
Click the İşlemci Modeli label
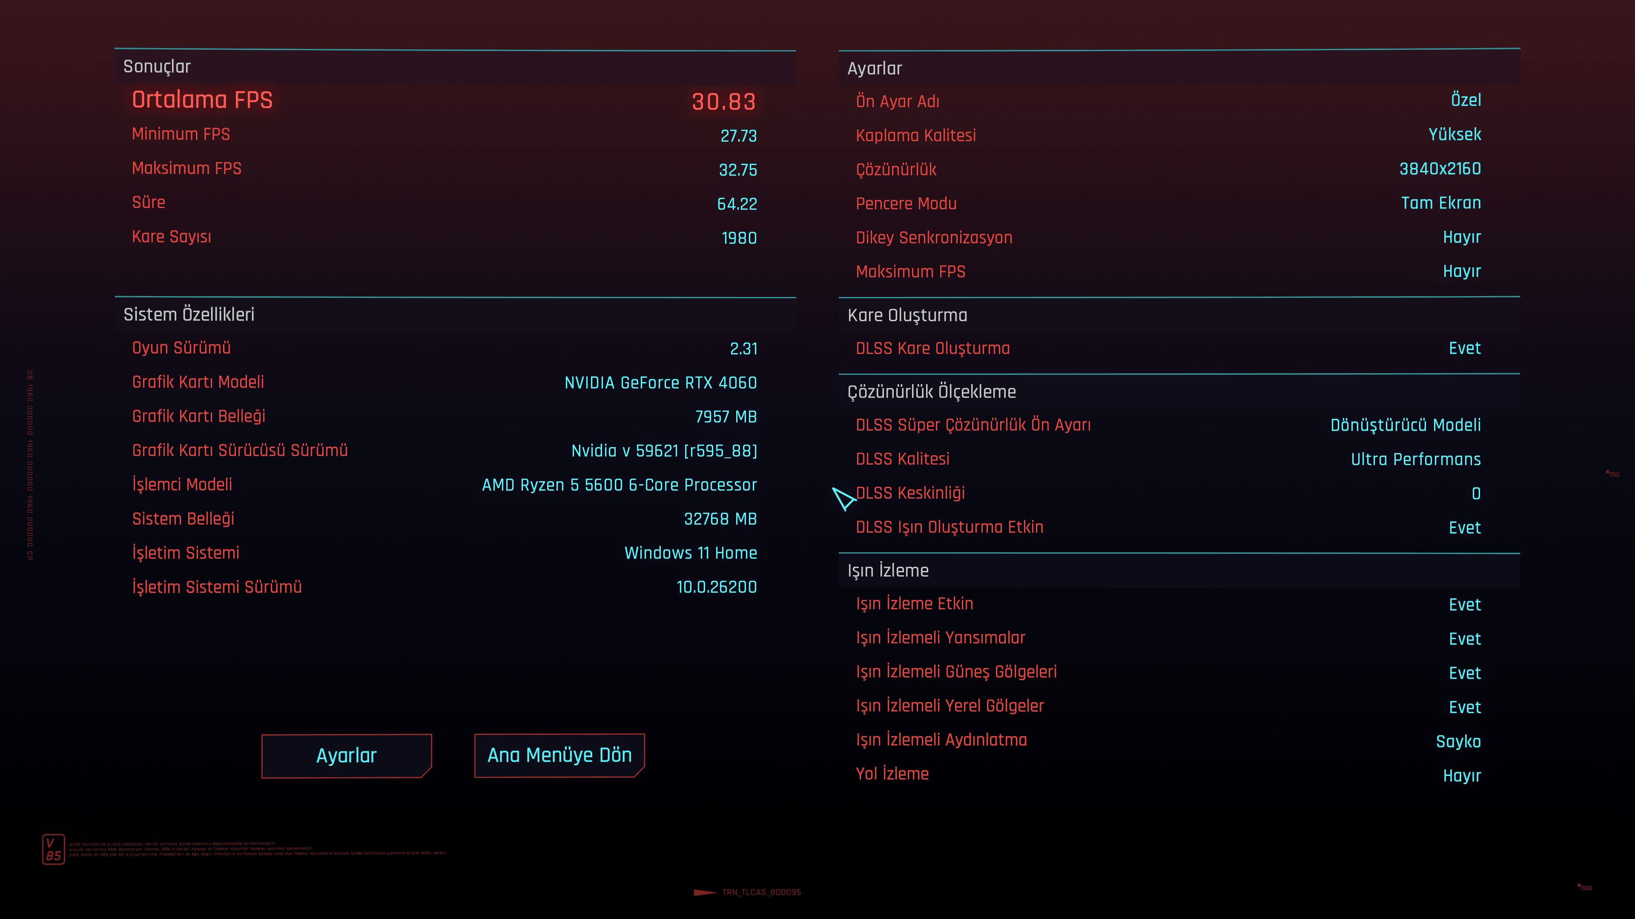point(182,485)
